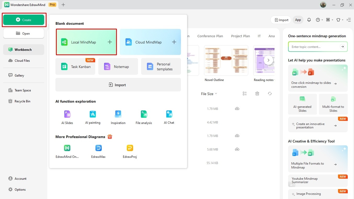Open Team Space
Viewport: 354px width, 199px height.
(24, 90)
